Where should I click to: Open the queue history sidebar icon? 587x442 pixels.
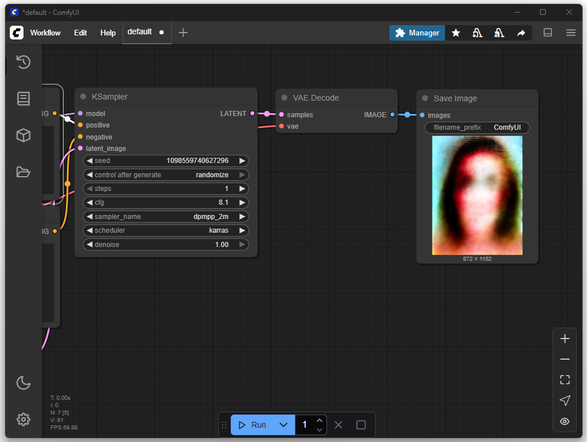tap(23, 62)
